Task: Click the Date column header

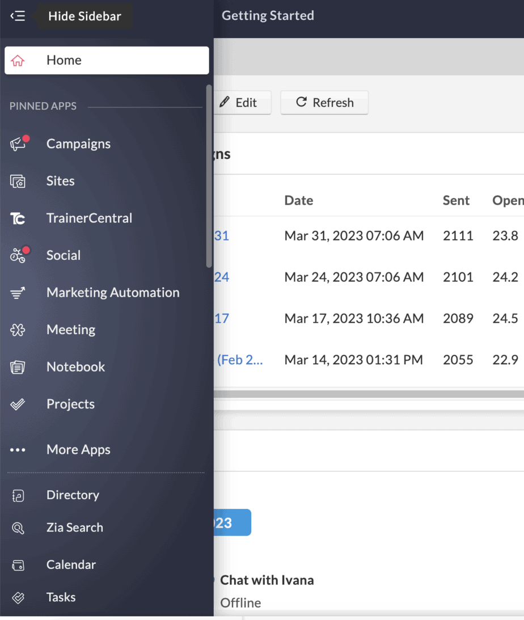Action: pos(299,200)
